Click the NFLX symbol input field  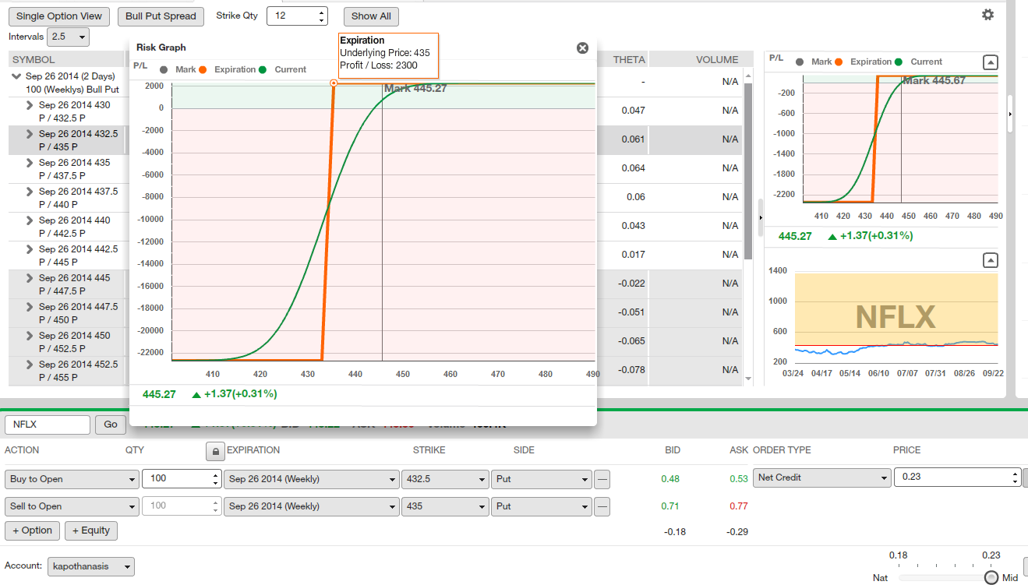coord(48,425)
